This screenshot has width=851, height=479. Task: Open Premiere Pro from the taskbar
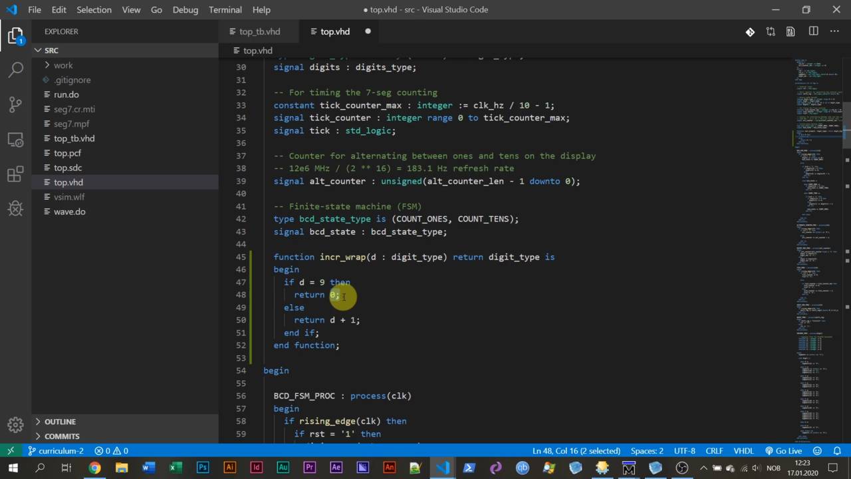coord(309,468)
